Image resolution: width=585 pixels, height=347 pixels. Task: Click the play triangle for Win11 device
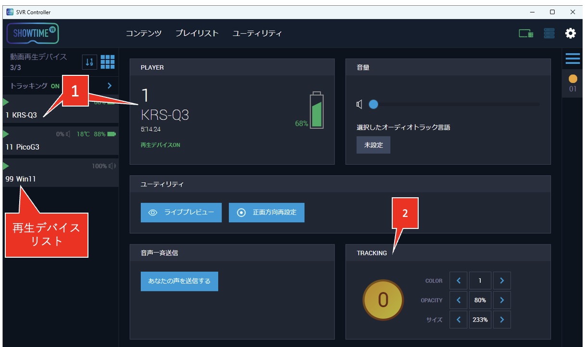pyautogui.click(x=6, y=166)
